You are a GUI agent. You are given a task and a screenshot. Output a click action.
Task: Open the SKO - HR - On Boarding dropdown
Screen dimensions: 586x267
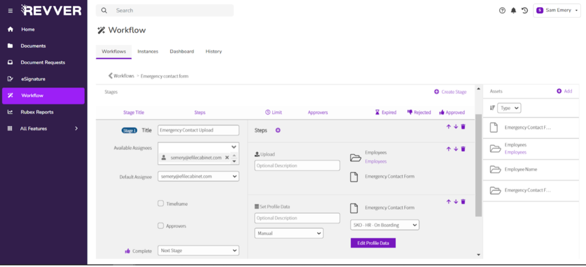click(x=385, y=225)
